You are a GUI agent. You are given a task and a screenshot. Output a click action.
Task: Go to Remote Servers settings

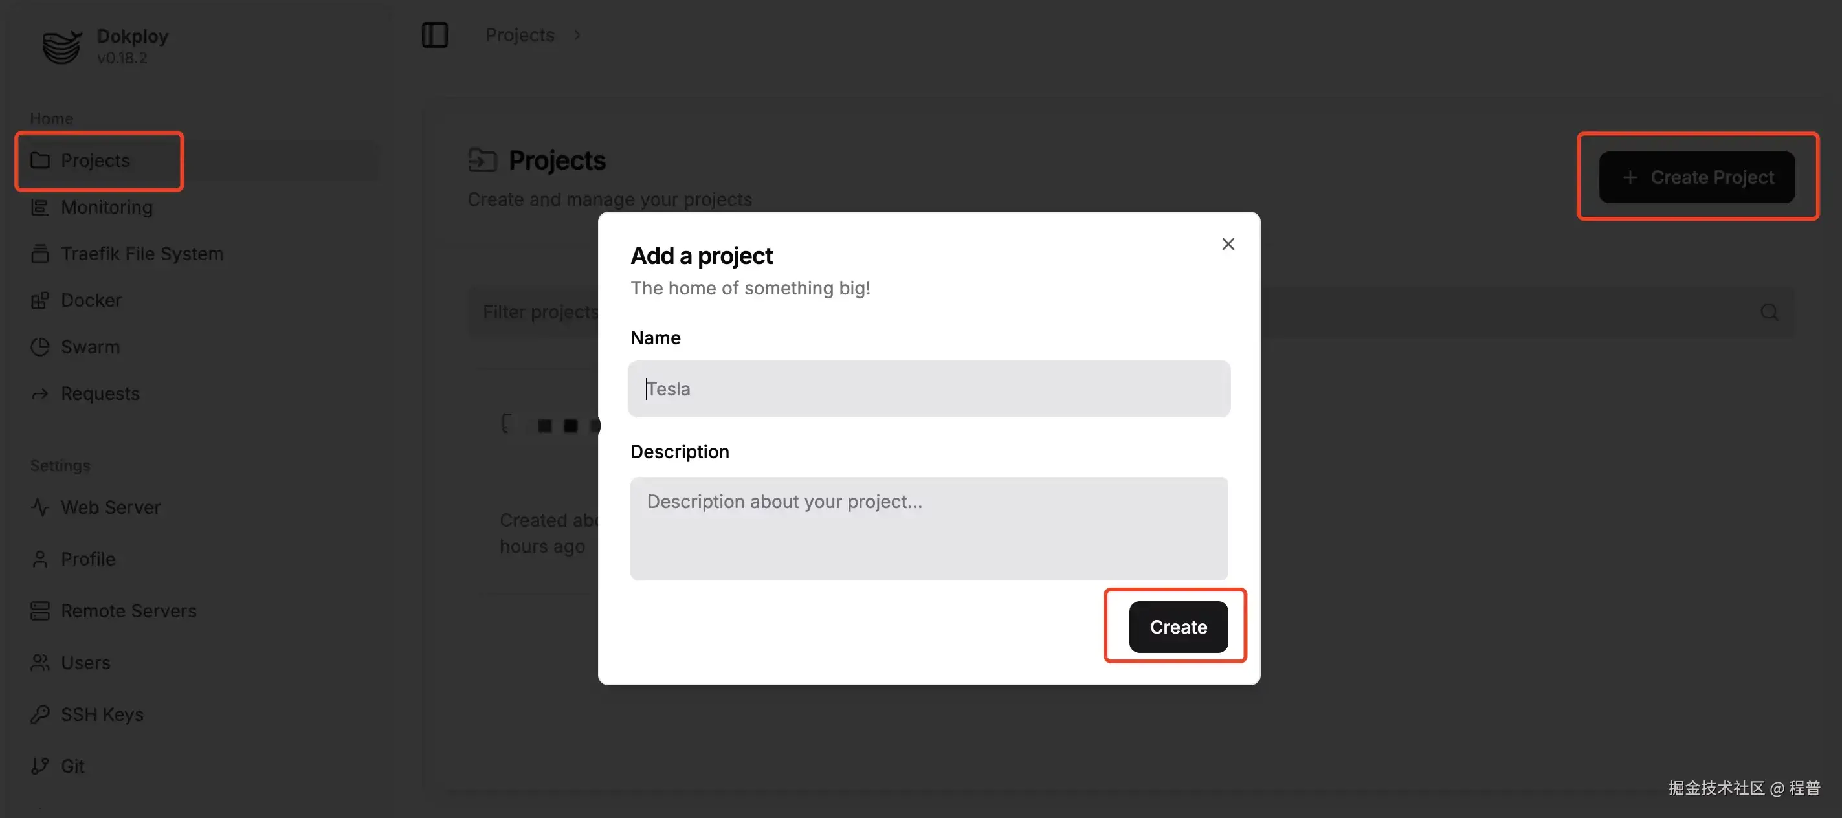pyautogui.click(x=128, y=612)
